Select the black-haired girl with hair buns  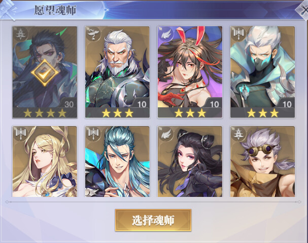[190, 161]
